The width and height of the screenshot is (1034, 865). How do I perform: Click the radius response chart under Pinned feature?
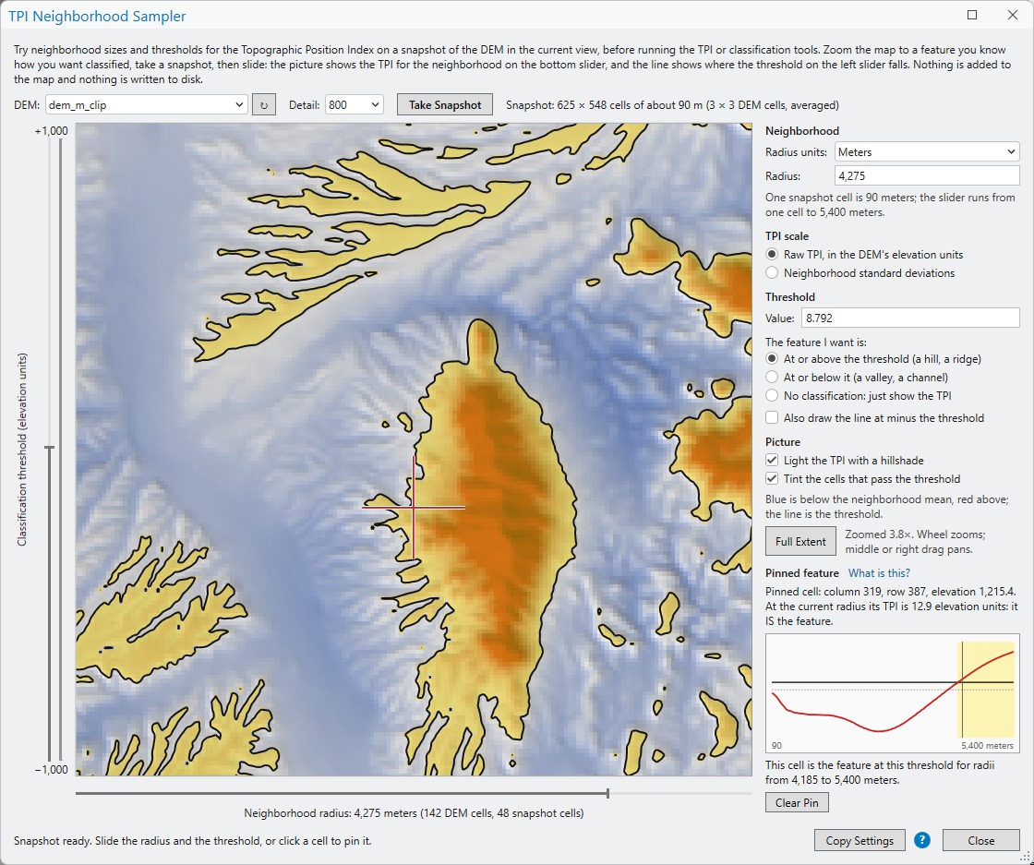coord(892,693)
